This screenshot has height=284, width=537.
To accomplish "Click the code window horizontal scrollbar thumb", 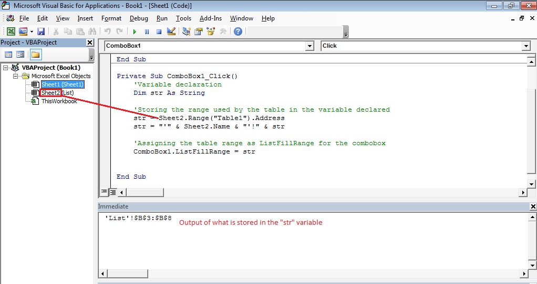I will (145, 192).
